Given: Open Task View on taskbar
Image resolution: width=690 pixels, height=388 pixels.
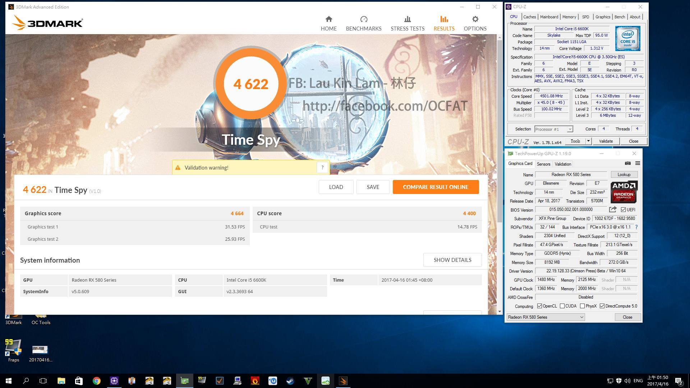Looking at the screenshot, I should click(x=43, y=381).
